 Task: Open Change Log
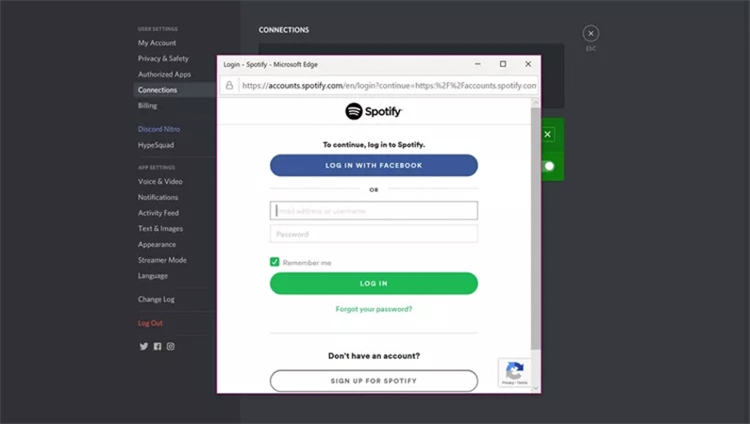(x=156, y=300)
